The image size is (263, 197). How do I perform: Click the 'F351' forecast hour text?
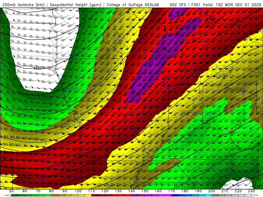196,5
